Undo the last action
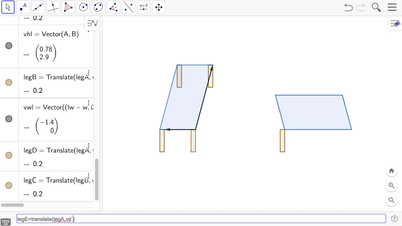Viewport: 402px width, 226px height. click(x=348, y=7)
